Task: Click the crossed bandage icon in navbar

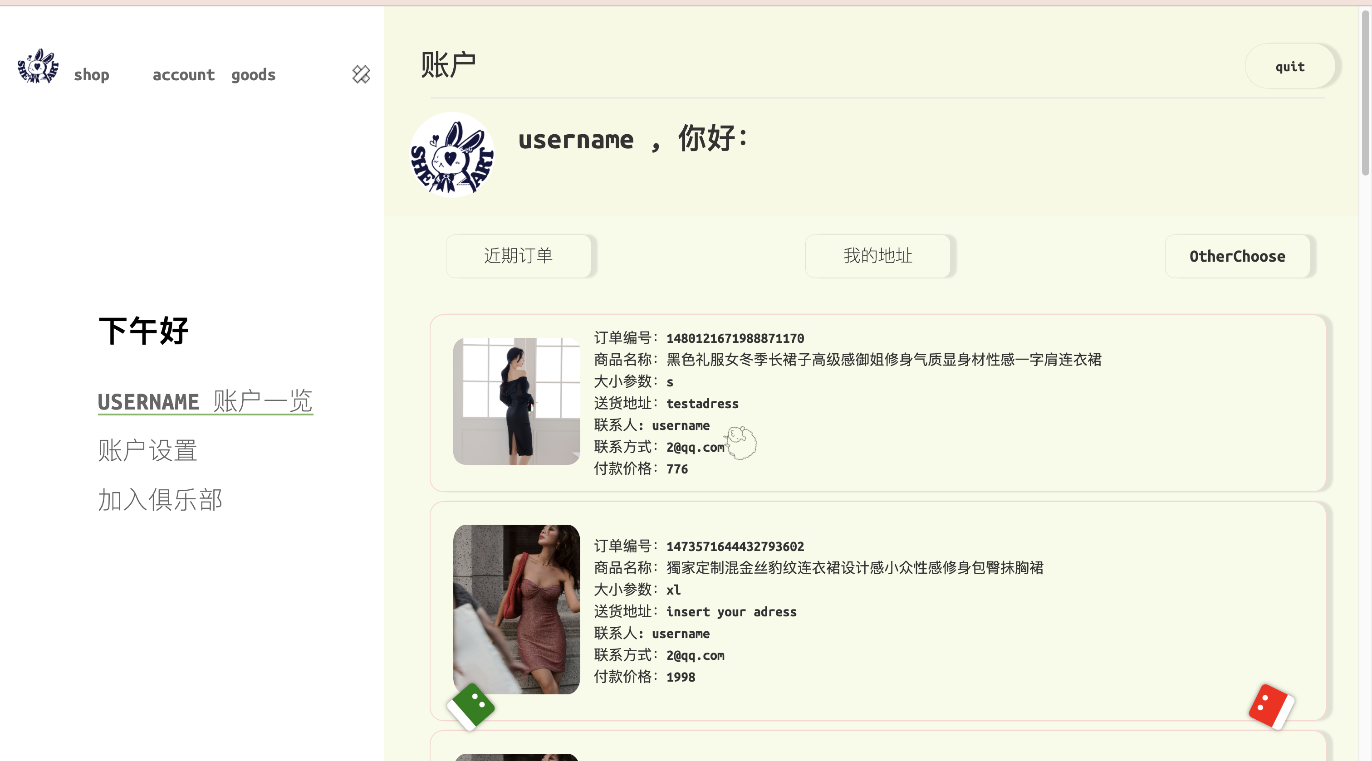Action: pyautogui.click(x=361, y=74)
